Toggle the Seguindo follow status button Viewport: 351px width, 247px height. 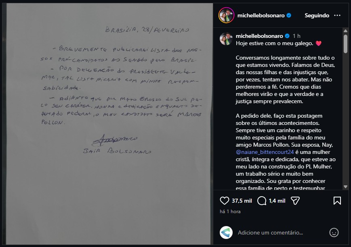[x=317, y=15]
